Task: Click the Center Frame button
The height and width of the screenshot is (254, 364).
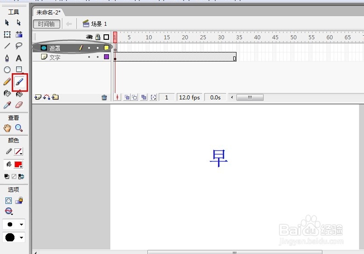Action: click(x=118, y=98)
